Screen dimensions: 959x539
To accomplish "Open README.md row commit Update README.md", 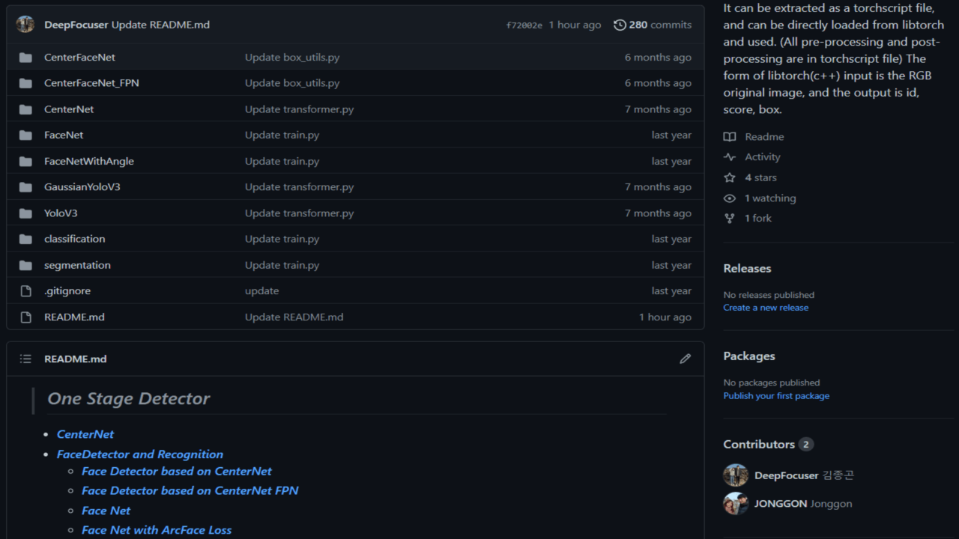I will 294,317.
